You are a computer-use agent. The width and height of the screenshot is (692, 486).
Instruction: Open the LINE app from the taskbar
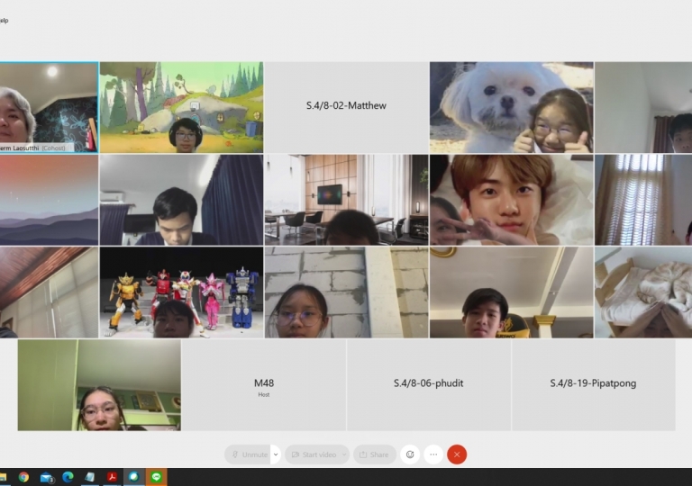pyautogui.click(x=156, y=477)
